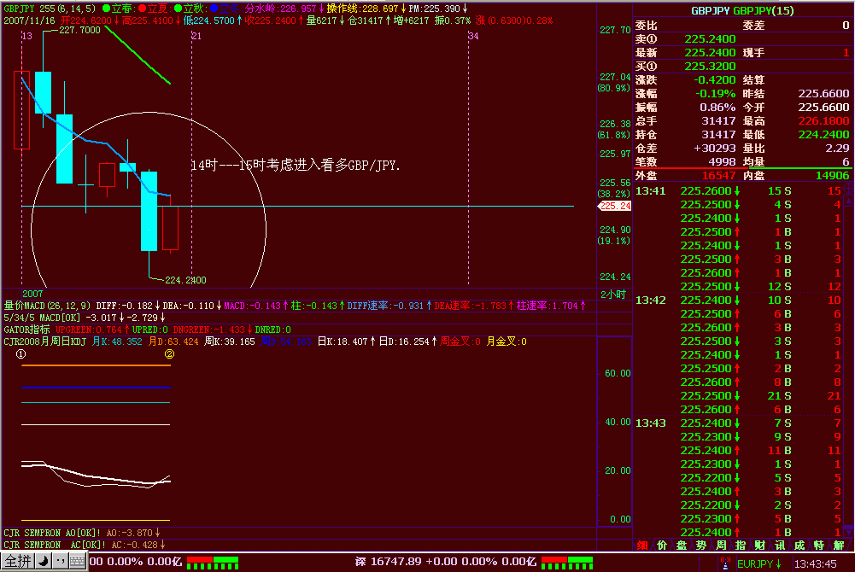Click the GBPJPY GBPJPY(15) panel title
This screenshot has width=855, height=572.
tap(742, 10)
